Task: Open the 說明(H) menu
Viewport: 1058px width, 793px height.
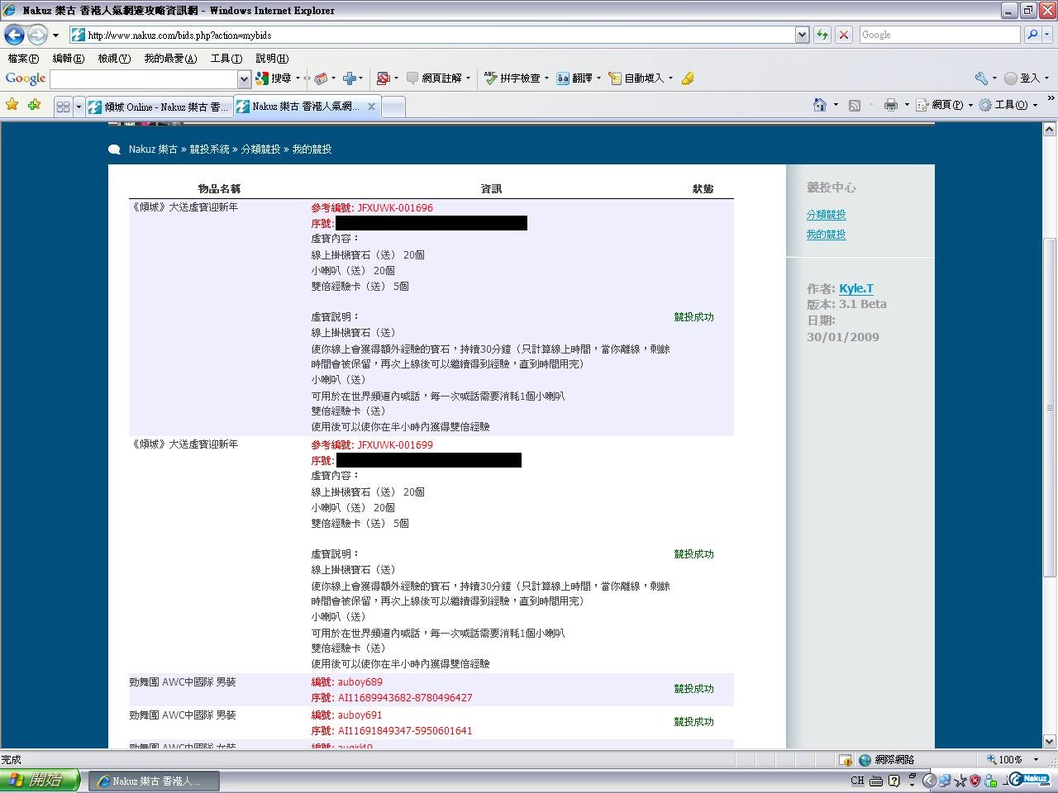Action: pos(272,59)
